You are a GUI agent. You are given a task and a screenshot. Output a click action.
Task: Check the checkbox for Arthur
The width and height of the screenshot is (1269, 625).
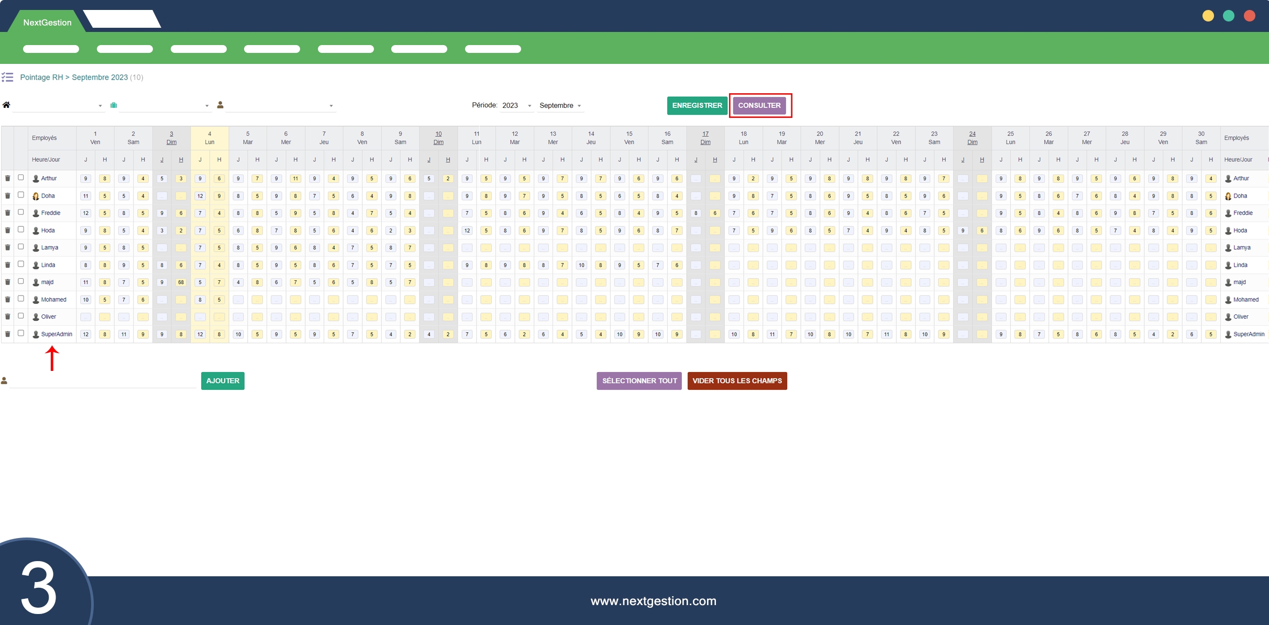[21, 178]
